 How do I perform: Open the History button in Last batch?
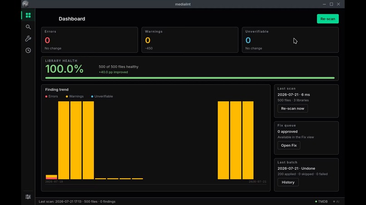coord(288,182)
